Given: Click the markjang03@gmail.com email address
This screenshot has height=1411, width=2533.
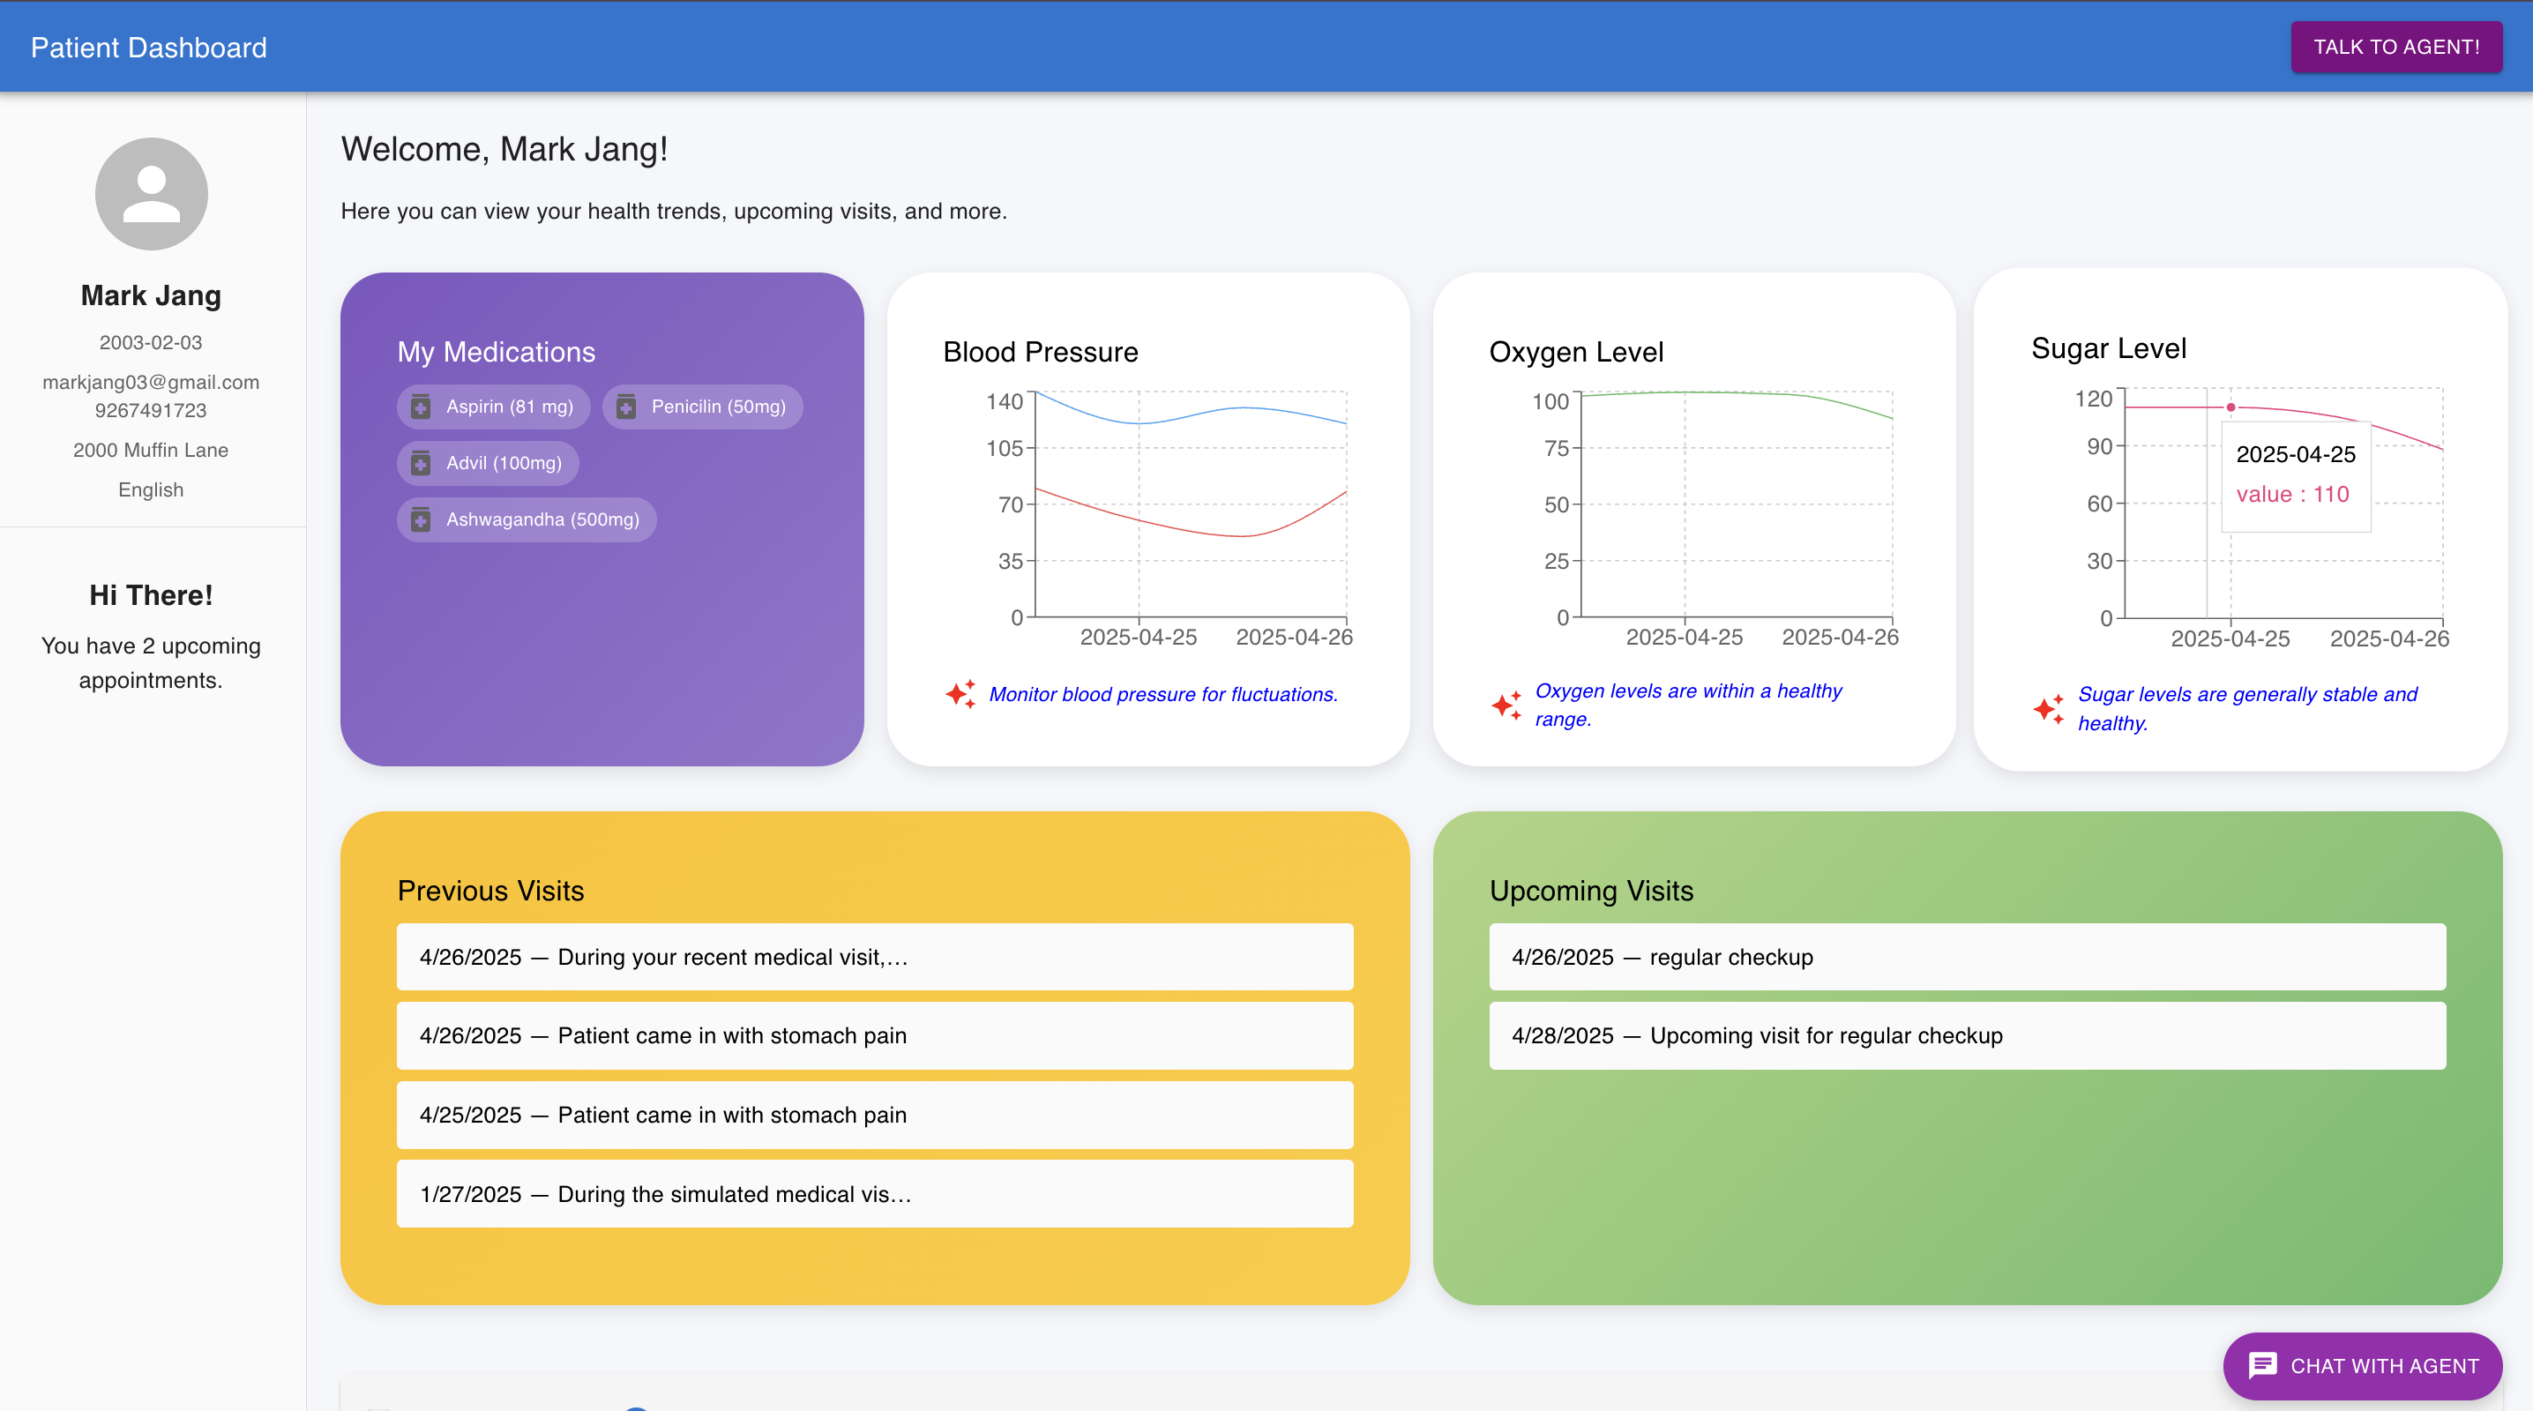Looking at the screenshot, I should [x=151, y=383].
